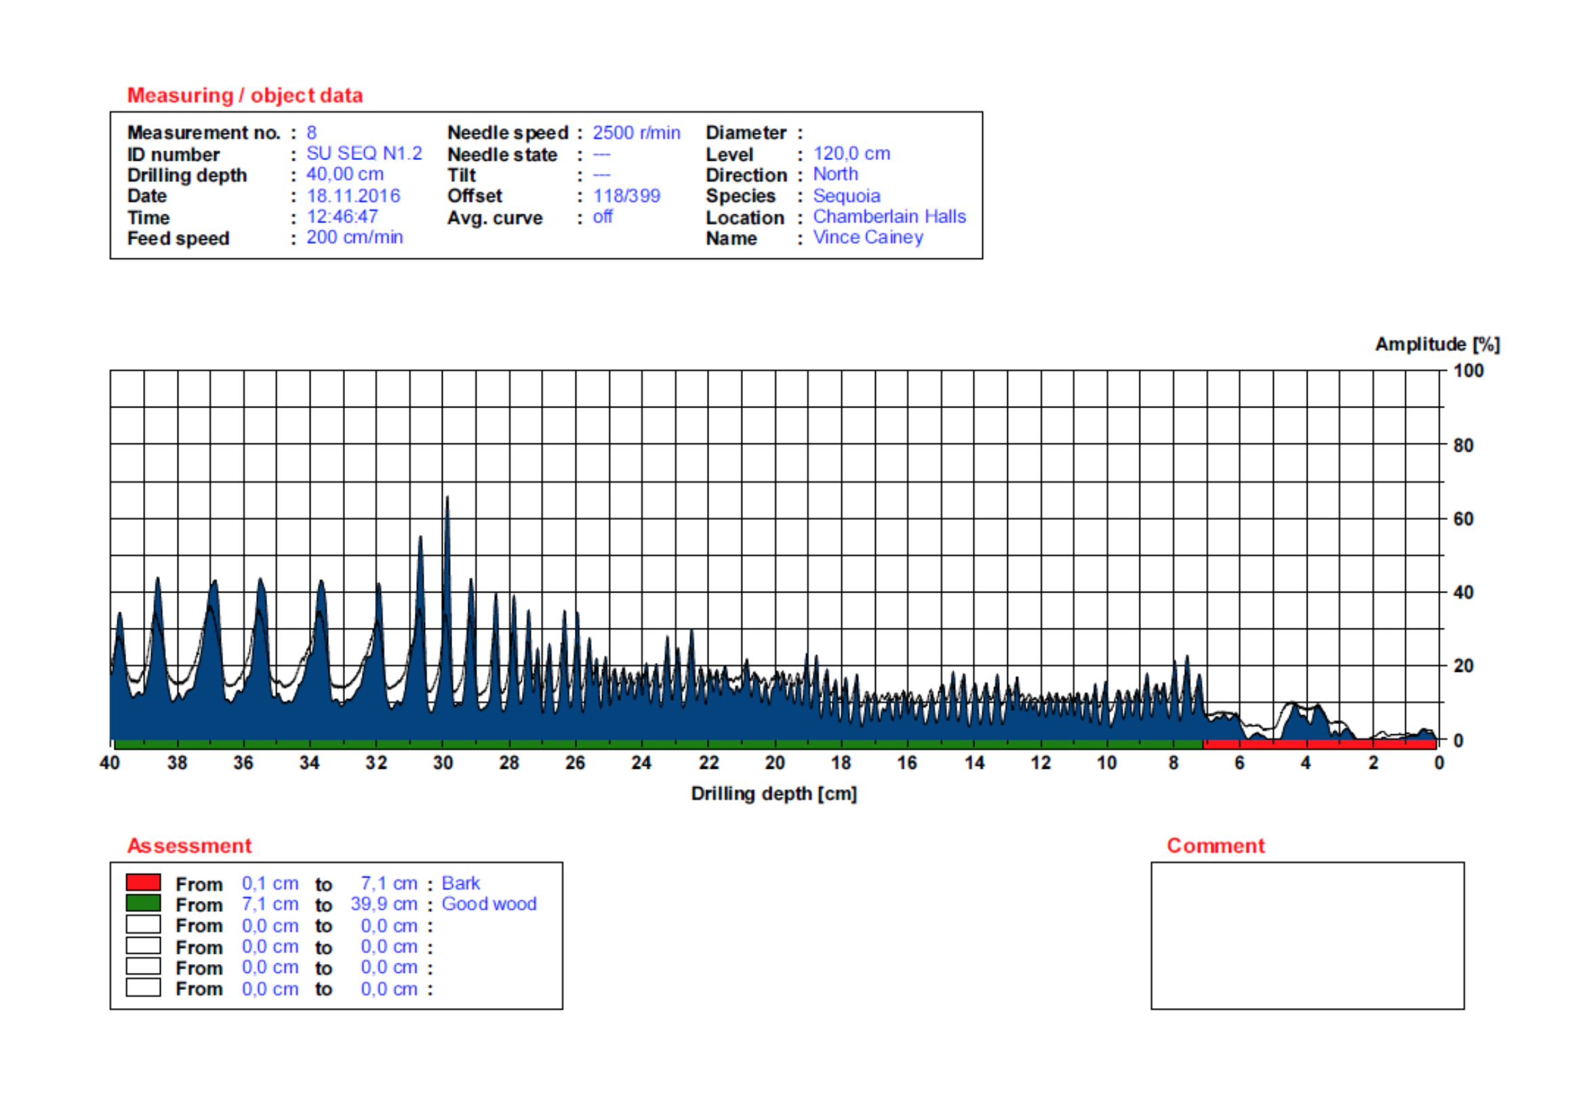
Task: Click the red Bark color swatch
Action: pos(143,882)
